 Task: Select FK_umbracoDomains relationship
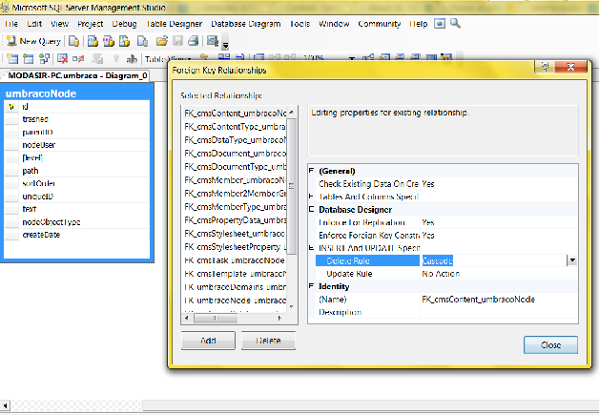click(235, 287)
